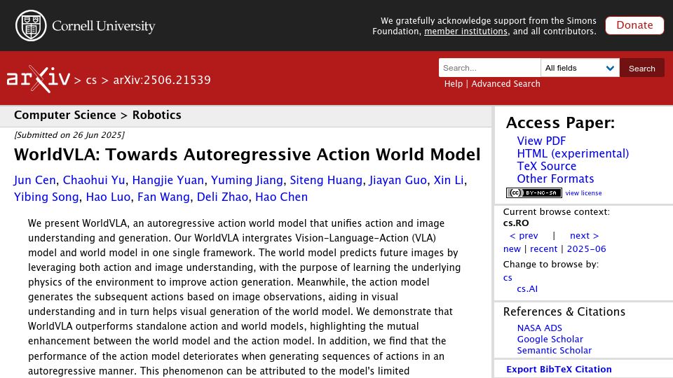The height and width of the screenshot is (378, 673).
Task: Go to next > paper
Action: coord(584,235)
